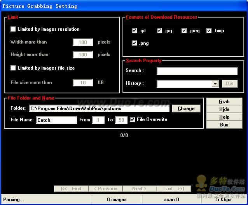The width and height of the screenshot is (248, 205).
Task: Click the Hide button
Action: tap(224, 109)
